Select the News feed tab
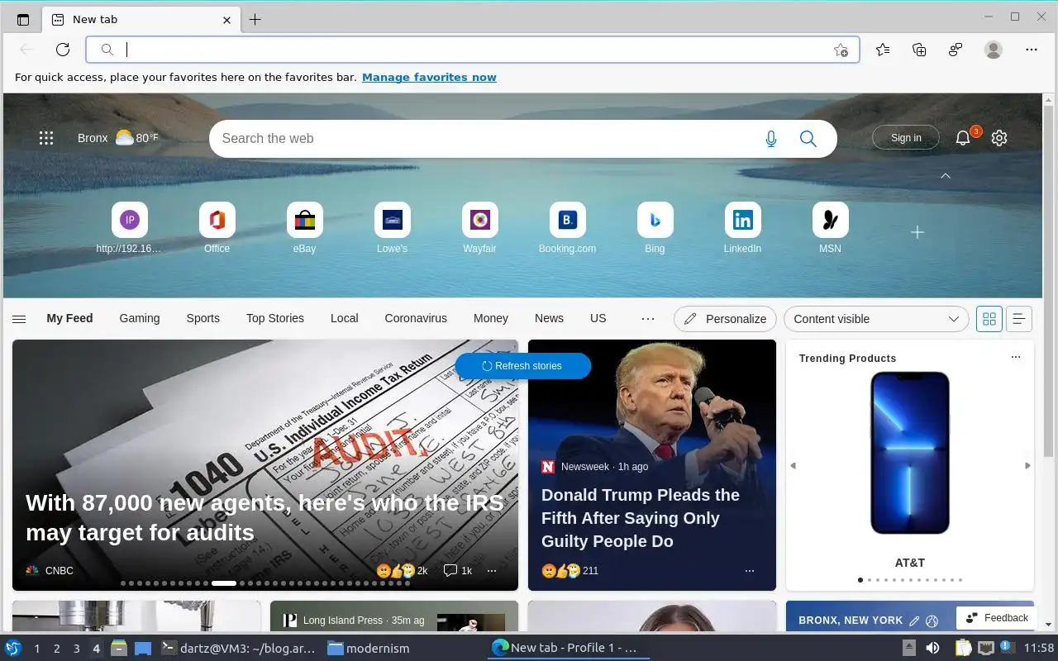1058x661 pixels. (549, 318)
